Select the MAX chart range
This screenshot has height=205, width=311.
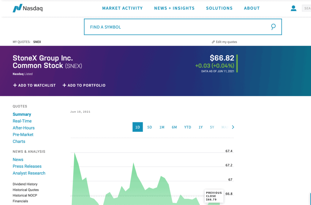pos(225,127)
